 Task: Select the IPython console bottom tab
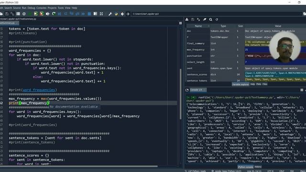(x=245, y=167)
